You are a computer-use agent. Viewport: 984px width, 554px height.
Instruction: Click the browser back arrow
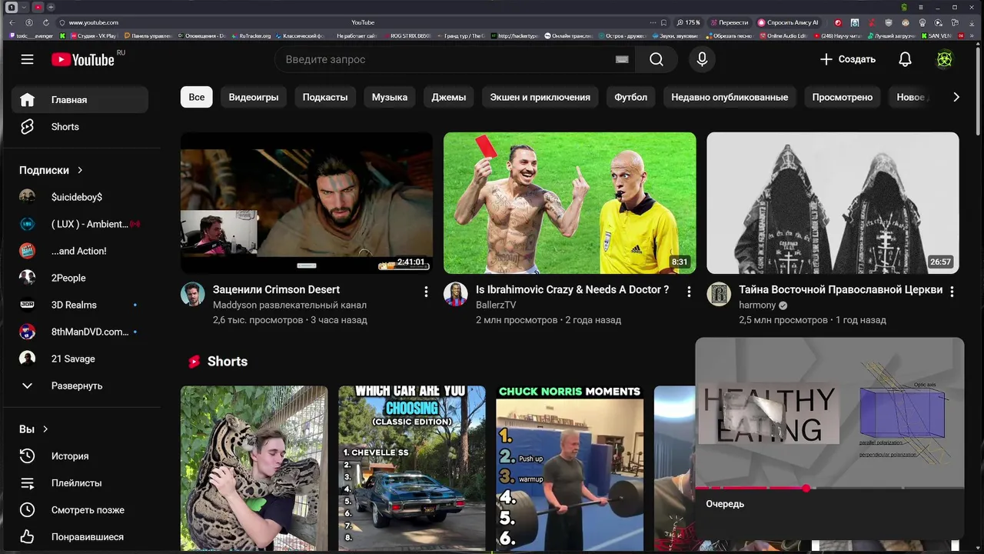coord(12,22)
